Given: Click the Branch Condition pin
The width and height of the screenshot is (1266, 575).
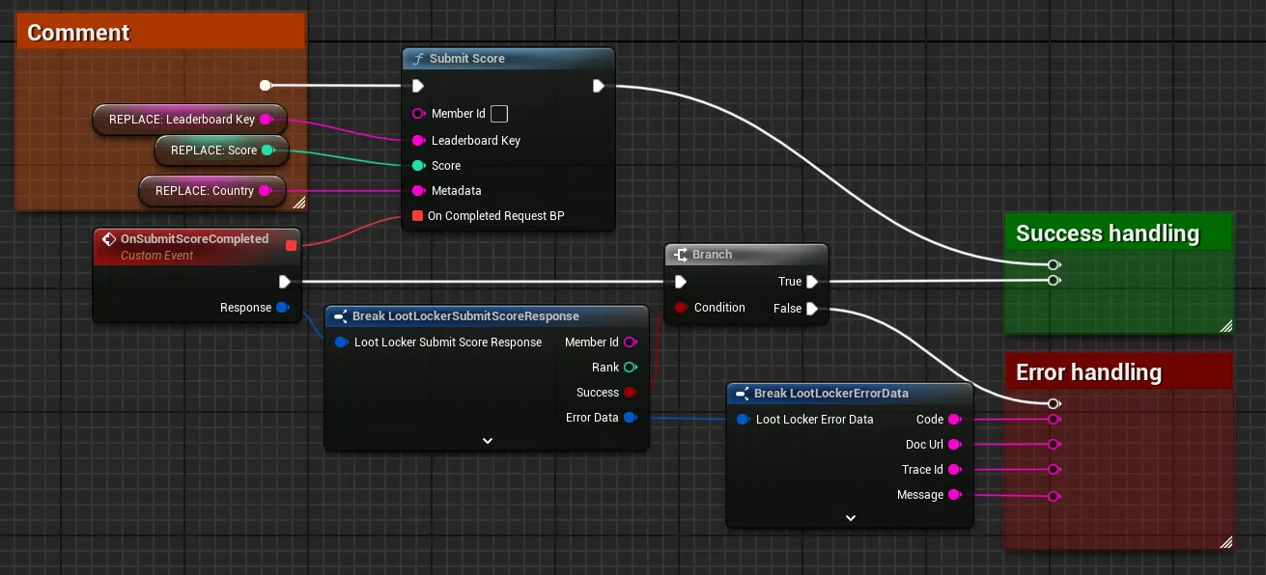Looking at the screenshot, I should coord(681,308).
